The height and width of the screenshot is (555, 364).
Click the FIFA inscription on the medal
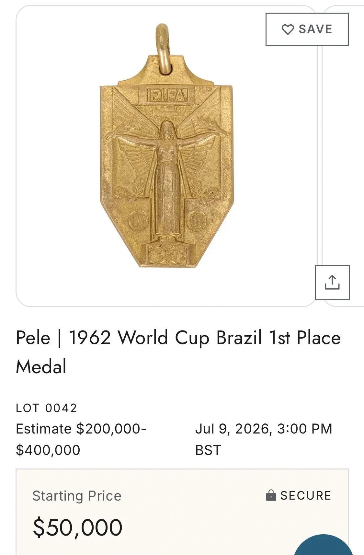tap(167, 95)
